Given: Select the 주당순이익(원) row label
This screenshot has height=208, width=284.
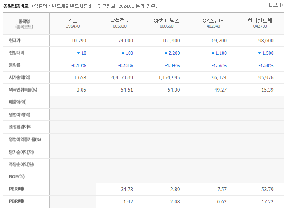Looking at the screenshot, I should (x=21, y=164).
